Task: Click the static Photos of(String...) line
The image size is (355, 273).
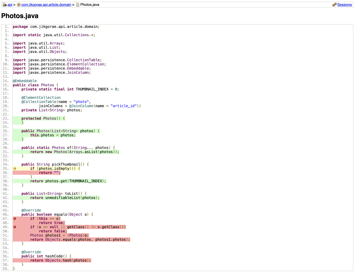Action: click(x=68, y=147)
